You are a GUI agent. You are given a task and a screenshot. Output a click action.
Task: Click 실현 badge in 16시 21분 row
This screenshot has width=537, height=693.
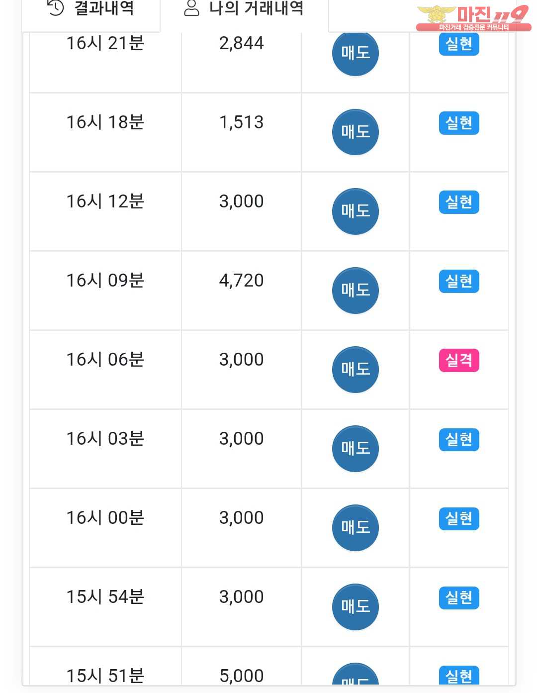tap(459, 44)
